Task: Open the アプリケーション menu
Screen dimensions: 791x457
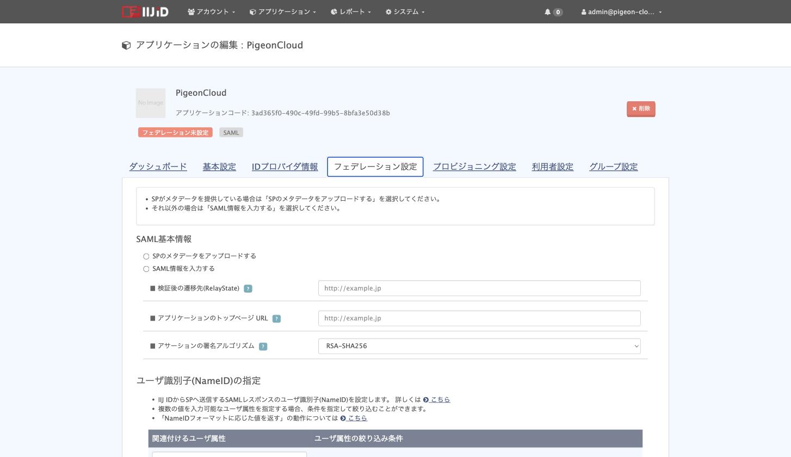Action: [282, 11]
